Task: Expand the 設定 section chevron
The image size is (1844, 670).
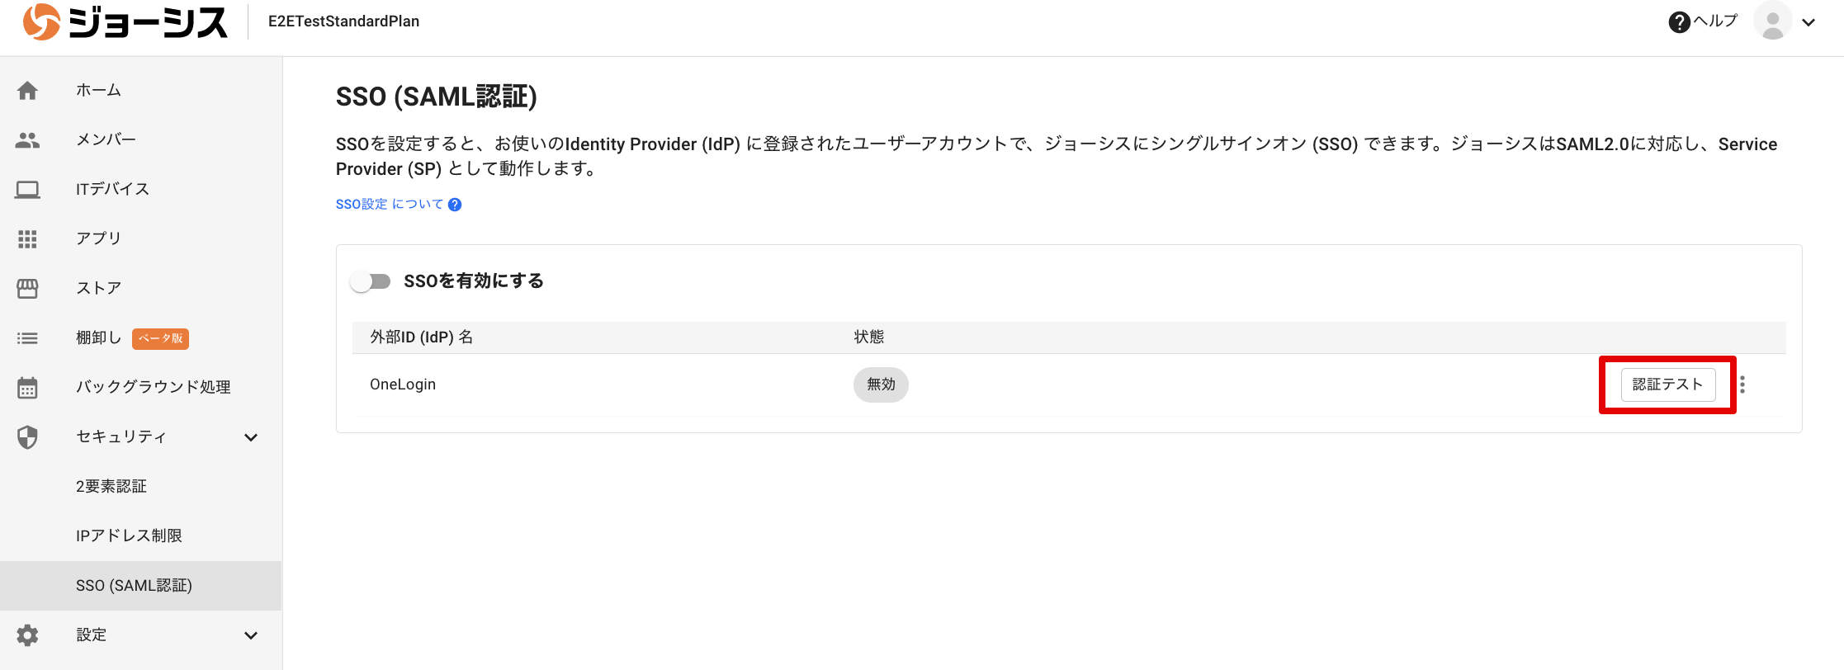Action: coord(251,635)
